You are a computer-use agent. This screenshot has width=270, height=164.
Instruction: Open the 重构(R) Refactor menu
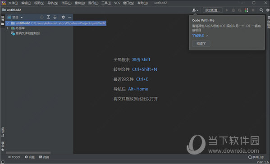pyautogui.click(x=79, y=3)
